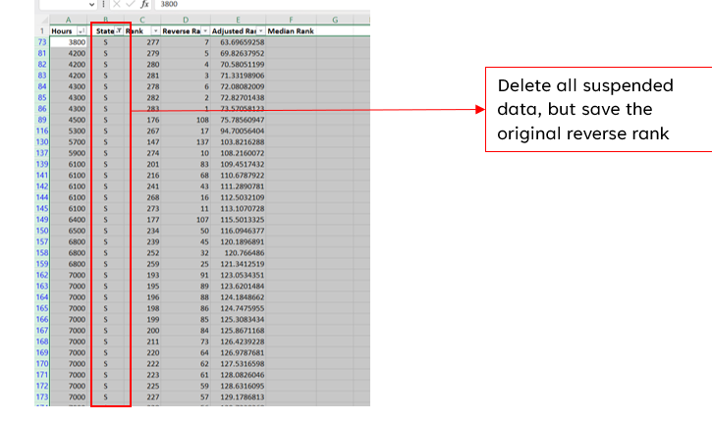Select row header 158
Viewport: 712px width, 422px height.
tap(42, 253)
